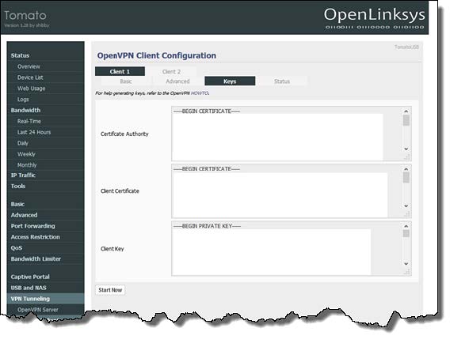Click up arrow of Certificate Authority scrollbar
This screenshot has width=450, height=343.
406,111
